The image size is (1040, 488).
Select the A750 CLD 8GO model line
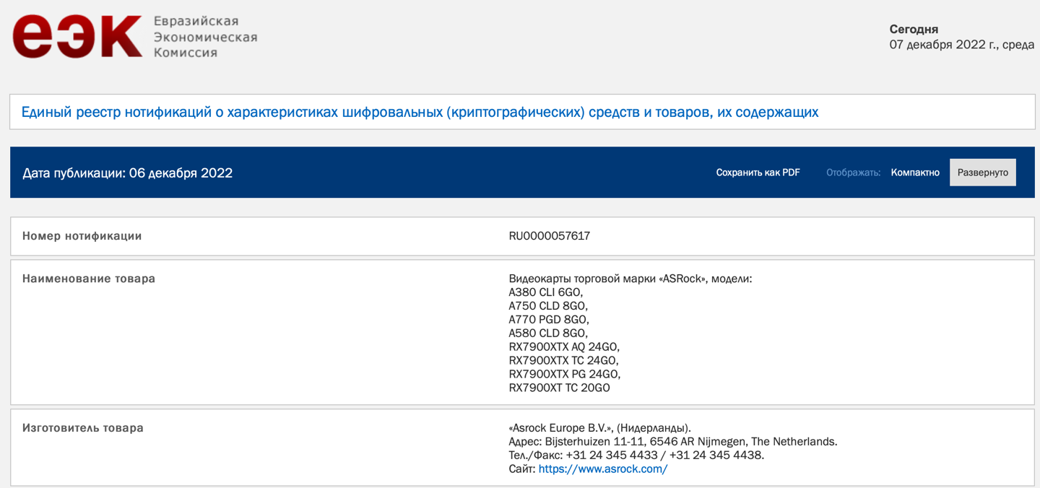click(548, 306)
